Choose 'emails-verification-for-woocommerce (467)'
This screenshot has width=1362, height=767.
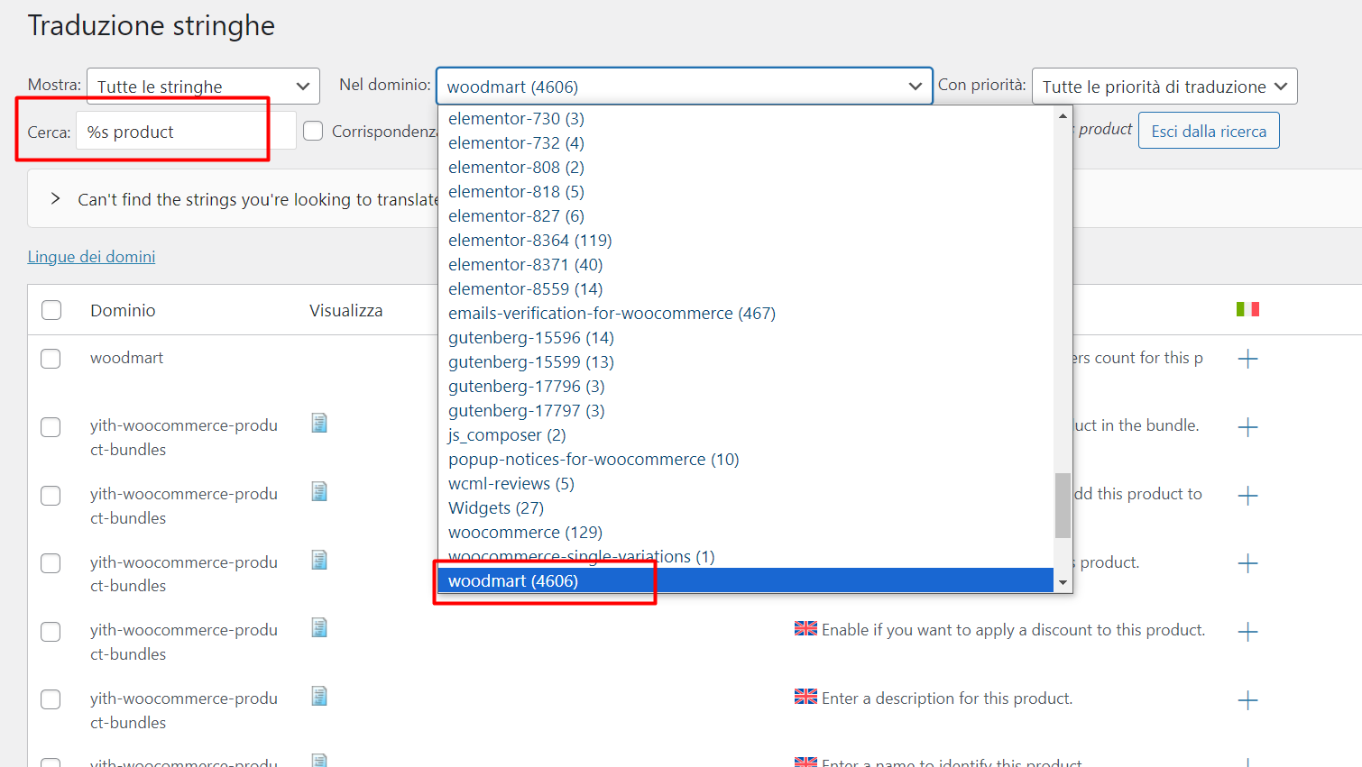coord(746,314)
